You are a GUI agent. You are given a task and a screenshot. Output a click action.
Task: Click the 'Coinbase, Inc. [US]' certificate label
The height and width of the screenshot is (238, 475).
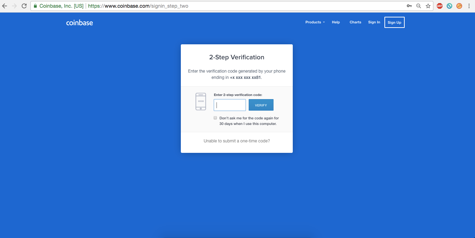pyautogui.click(x=62, y=6)
